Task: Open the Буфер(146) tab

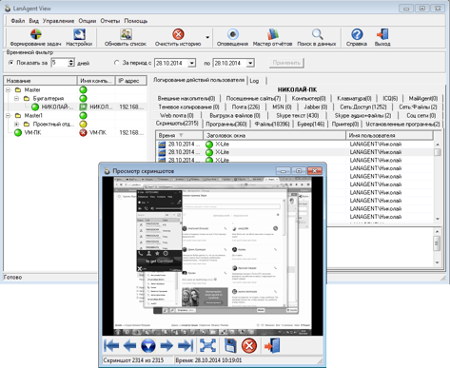Action: point(311,125)
